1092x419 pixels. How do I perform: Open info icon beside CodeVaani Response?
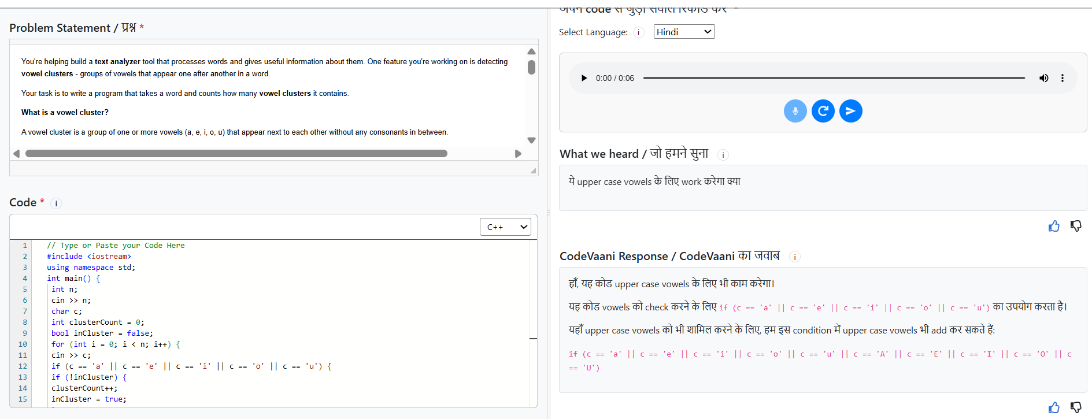pos(795,257)
